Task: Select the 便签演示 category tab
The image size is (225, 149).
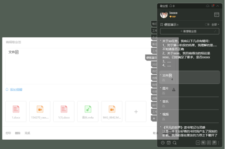Action: pyautogui.click(x=151, y=58)
